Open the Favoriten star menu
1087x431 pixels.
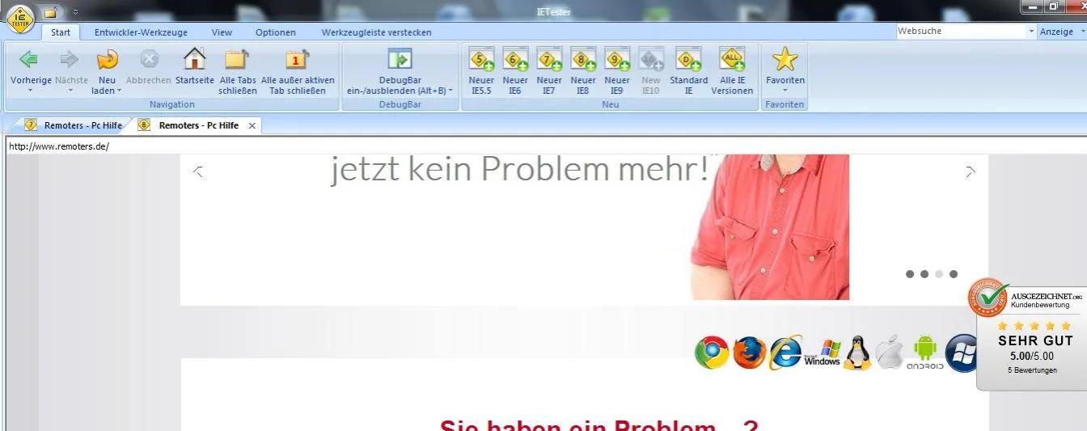point(785,59)
